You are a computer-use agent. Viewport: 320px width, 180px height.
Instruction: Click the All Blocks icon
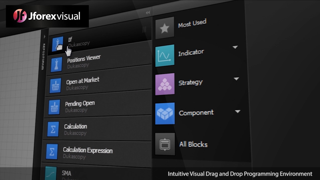coord(165,144)
